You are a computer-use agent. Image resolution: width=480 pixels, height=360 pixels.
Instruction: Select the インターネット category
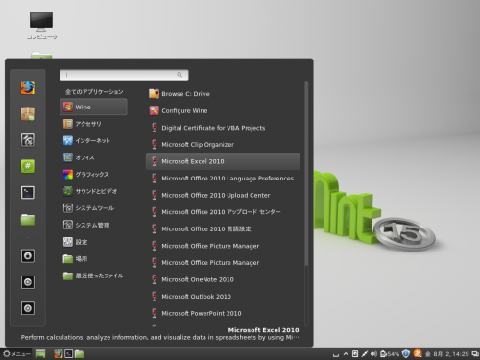(93, 140)
